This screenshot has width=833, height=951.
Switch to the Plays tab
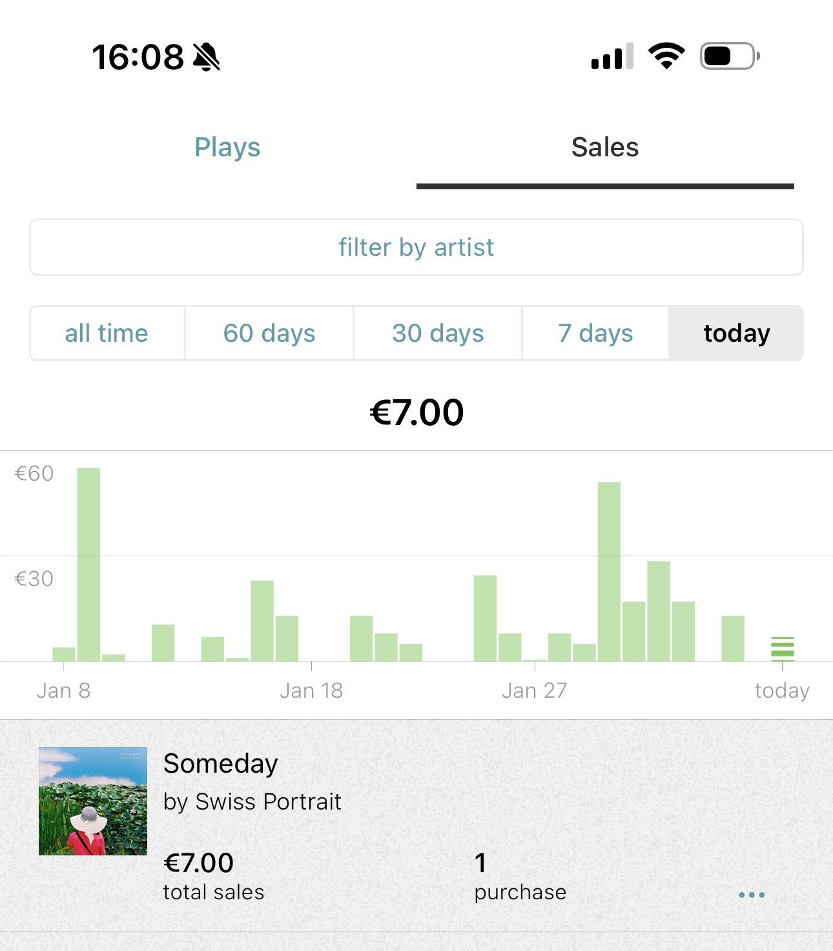point(227,147)
